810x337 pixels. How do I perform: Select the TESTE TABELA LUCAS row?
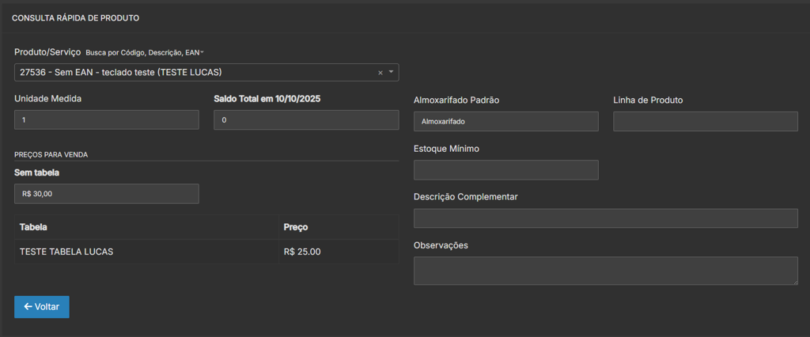(x=66, y=252)
